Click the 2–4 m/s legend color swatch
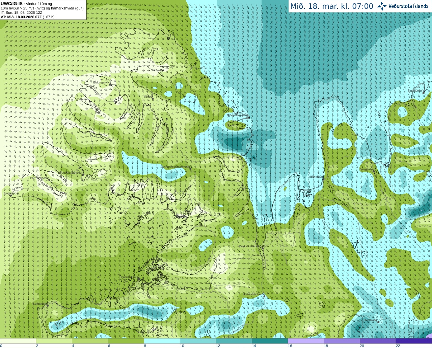Screen dimensions: 432x348 [x=54, y=341]
